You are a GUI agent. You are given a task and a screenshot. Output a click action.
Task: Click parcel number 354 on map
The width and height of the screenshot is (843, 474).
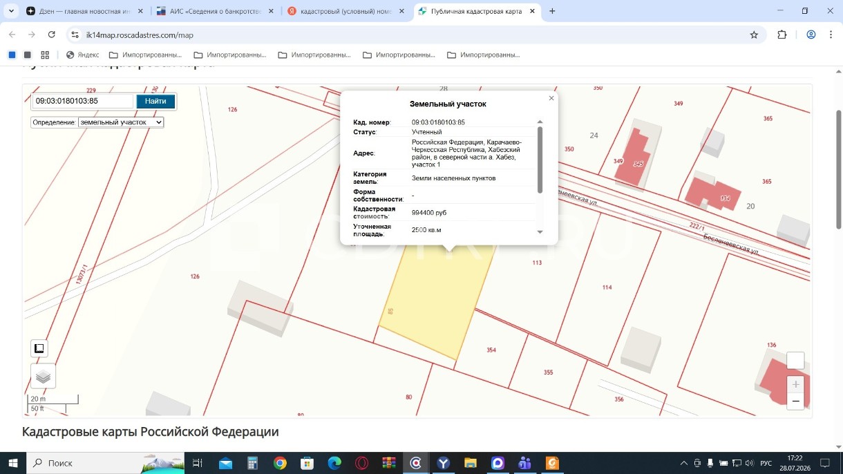tap(491, 350)
